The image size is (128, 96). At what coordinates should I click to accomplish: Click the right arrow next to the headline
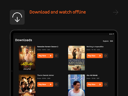pyautogui.click(x=115, y=12)
